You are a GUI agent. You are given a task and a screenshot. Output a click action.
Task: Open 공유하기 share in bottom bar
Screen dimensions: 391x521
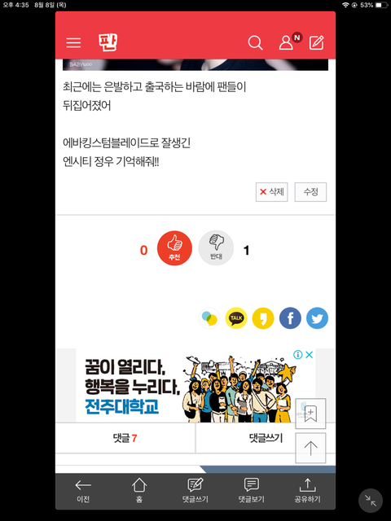(x=308, y=491)
